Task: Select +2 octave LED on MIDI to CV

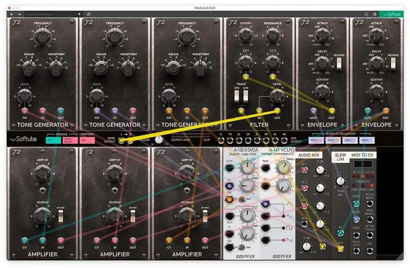Action: [372, 176]
